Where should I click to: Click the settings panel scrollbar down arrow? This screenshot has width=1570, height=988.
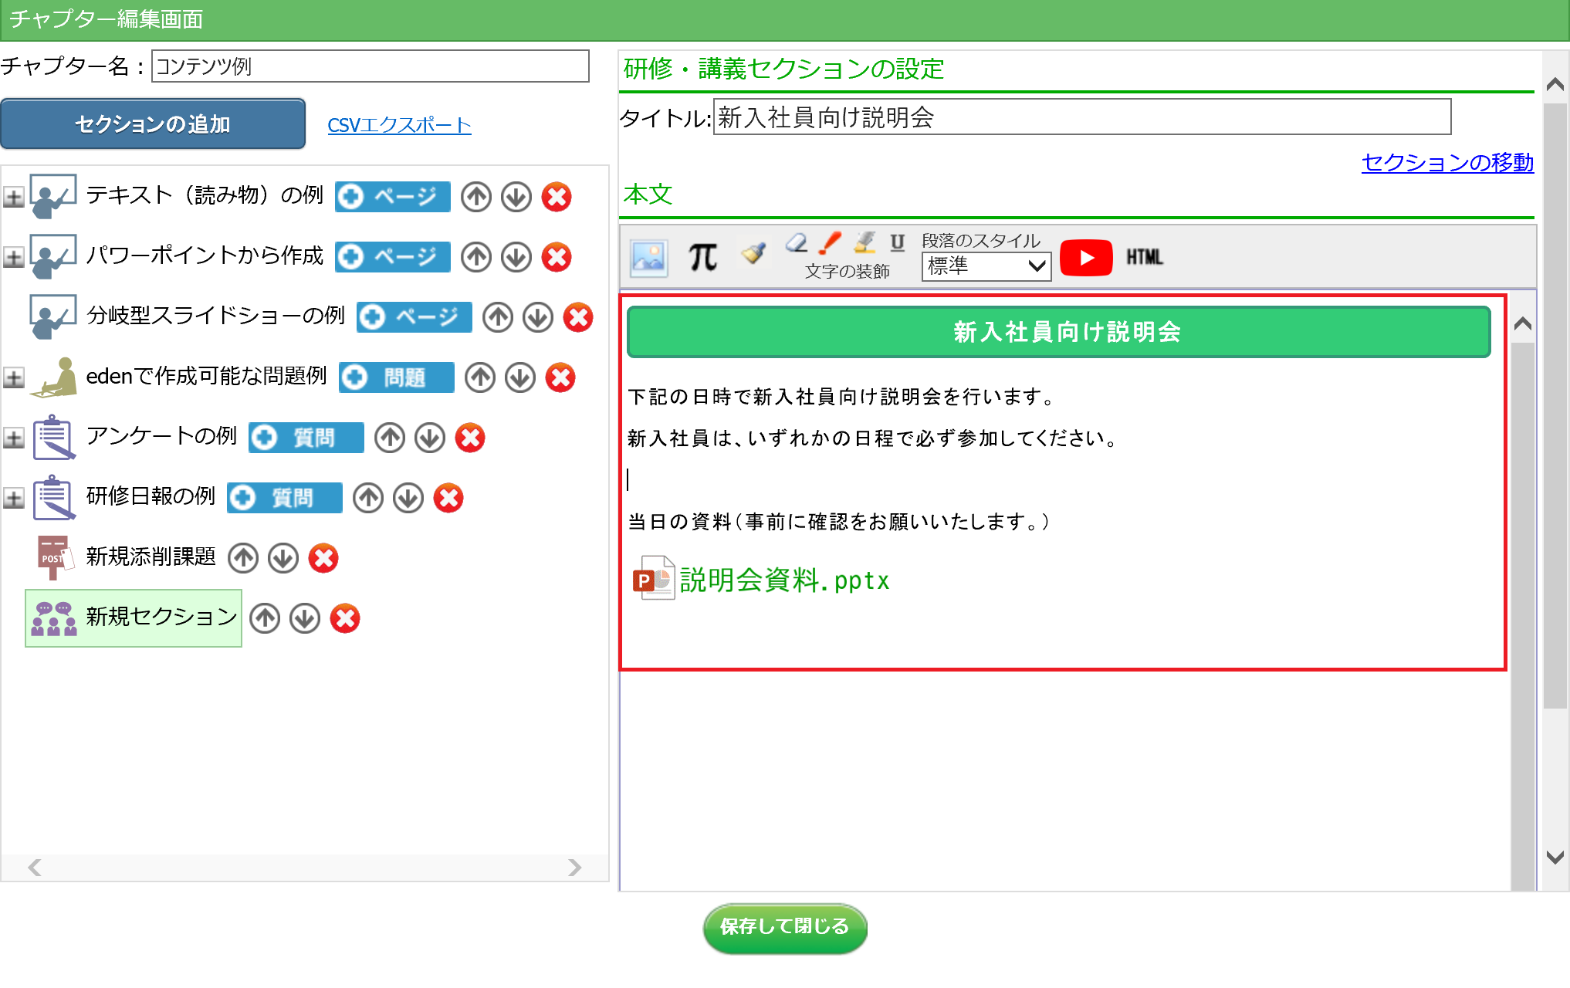tap(1555, 857)
